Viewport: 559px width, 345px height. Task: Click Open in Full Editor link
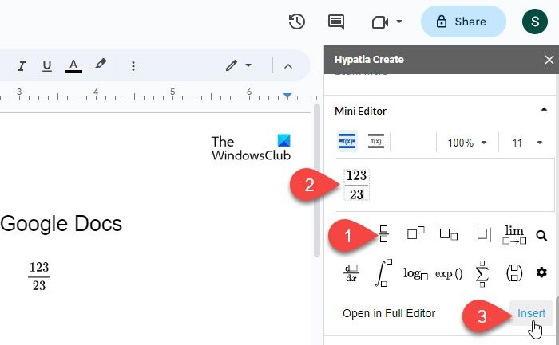[389, 313]
